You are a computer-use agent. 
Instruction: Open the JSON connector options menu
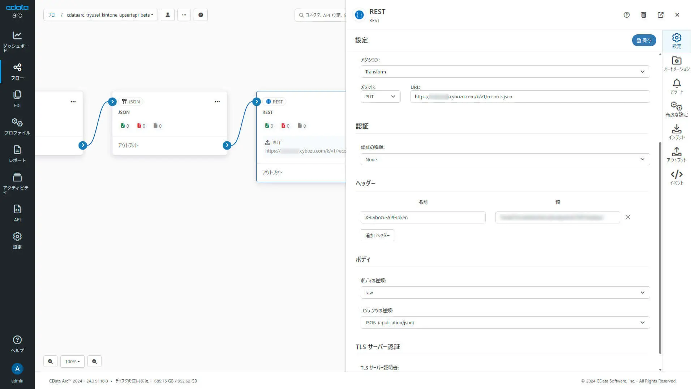(217, 102)
